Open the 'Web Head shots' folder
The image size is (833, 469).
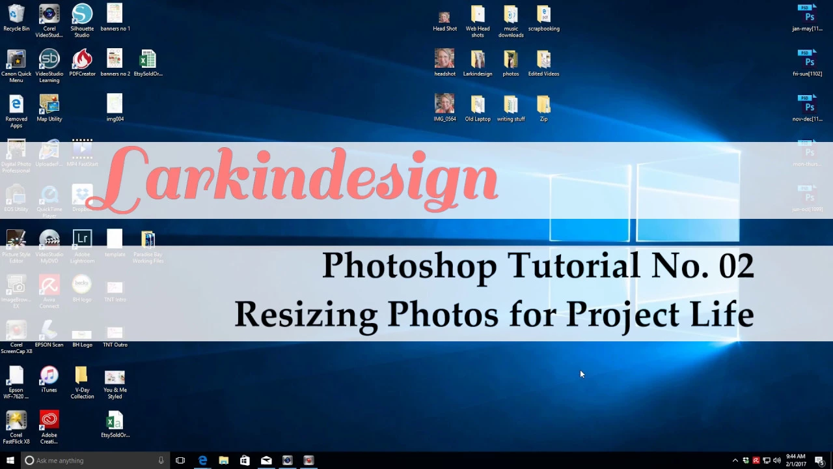coord(478,21)
